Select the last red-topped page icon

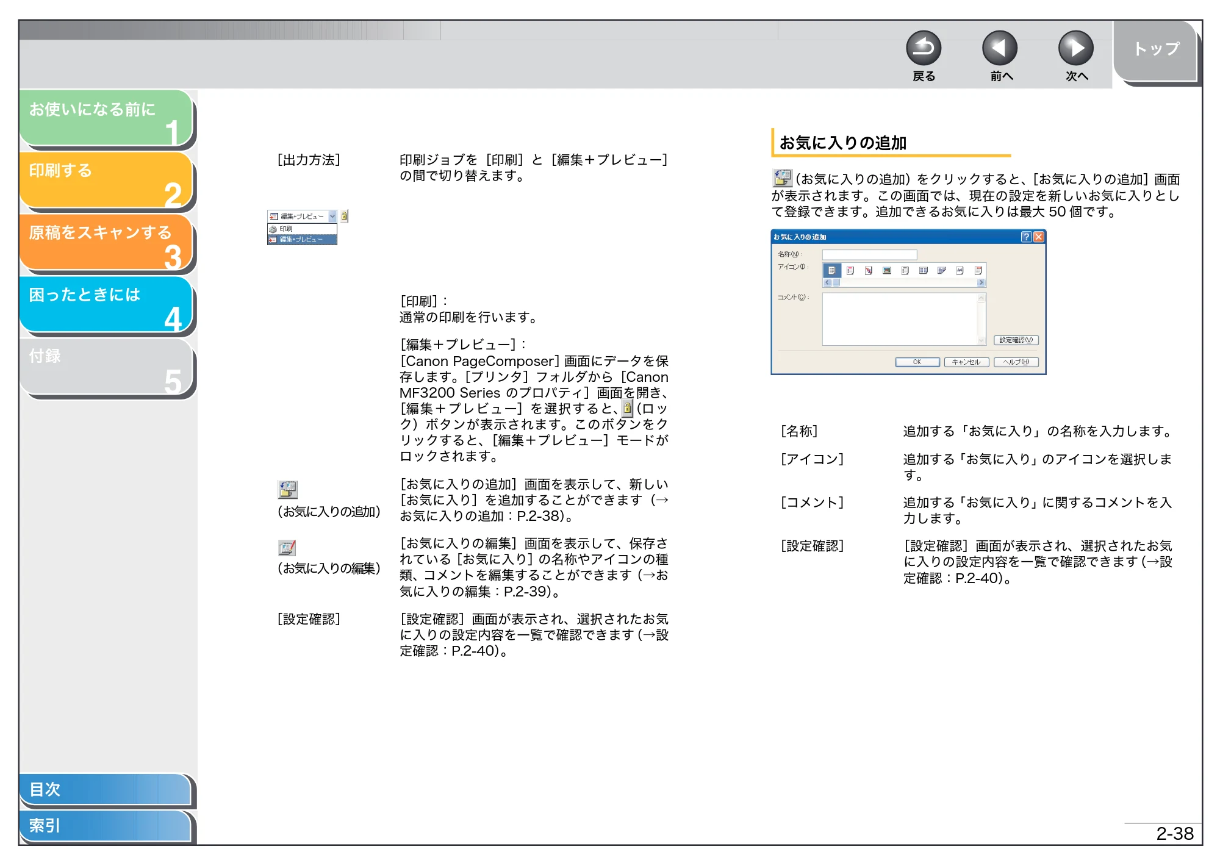(978, 270)
